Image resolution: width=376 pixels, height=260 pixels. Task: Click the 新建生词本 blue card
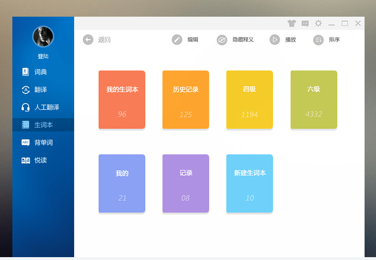tap(250, 184)
